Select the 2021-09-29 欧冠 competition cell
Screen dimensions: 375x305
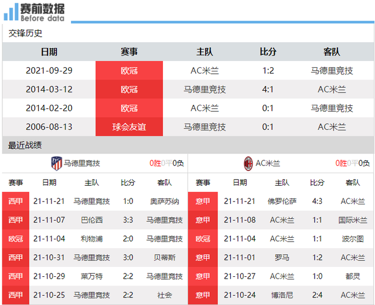click(x=129, y=70)
